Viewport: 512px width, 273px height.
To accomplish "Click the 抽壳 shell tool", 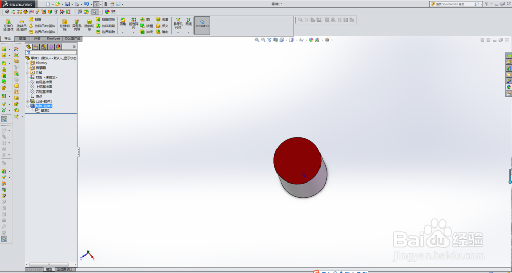I will click(x=146, y=32).
